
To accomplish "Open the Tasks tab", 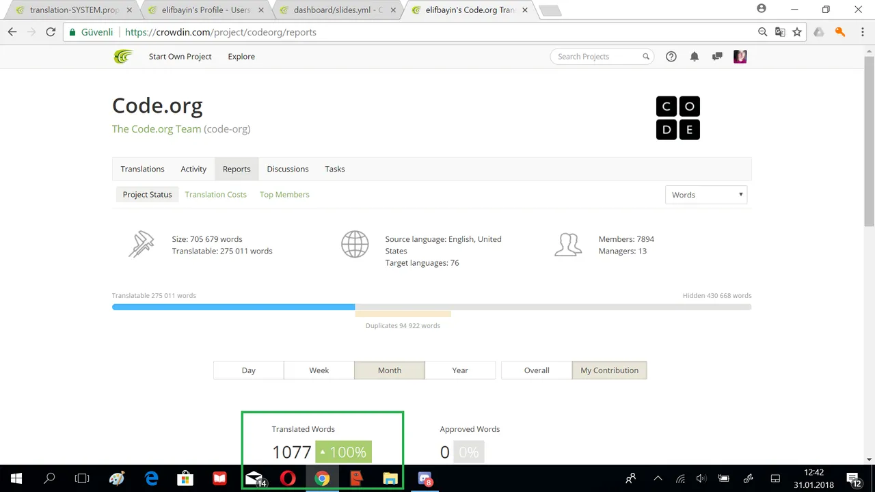I will 335,169.
